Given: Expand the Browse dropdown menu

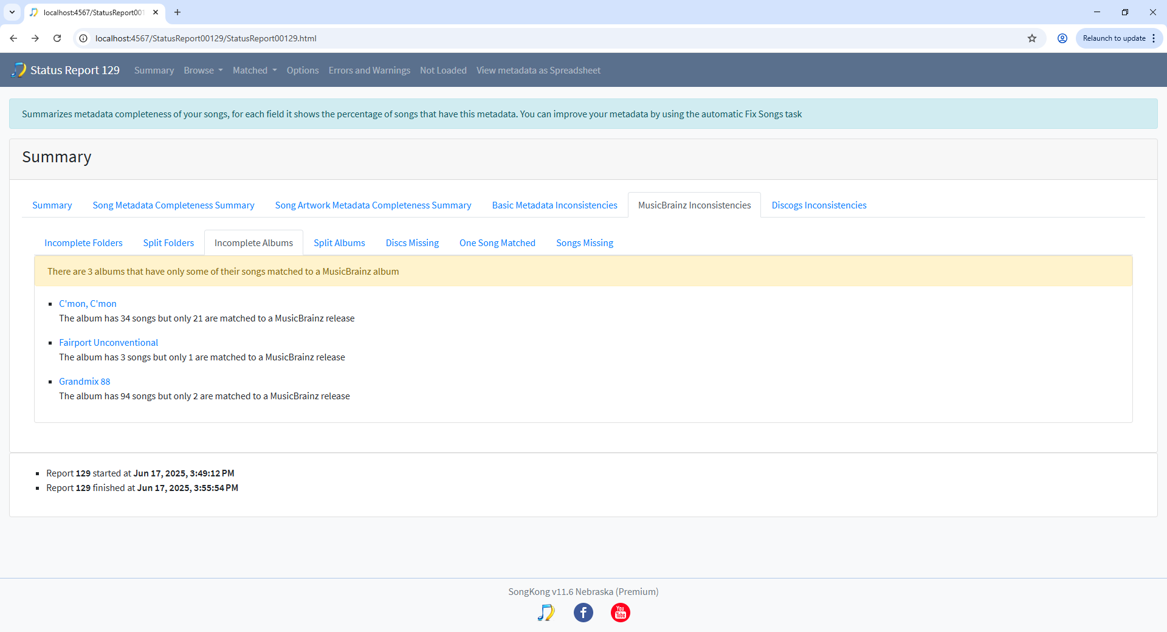Looking at the screenshot, I should click(203, 70).
